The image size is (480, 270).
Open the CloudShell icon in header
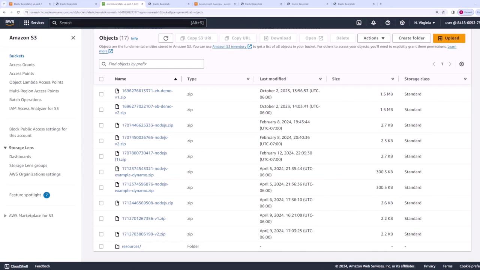[359, 22]
